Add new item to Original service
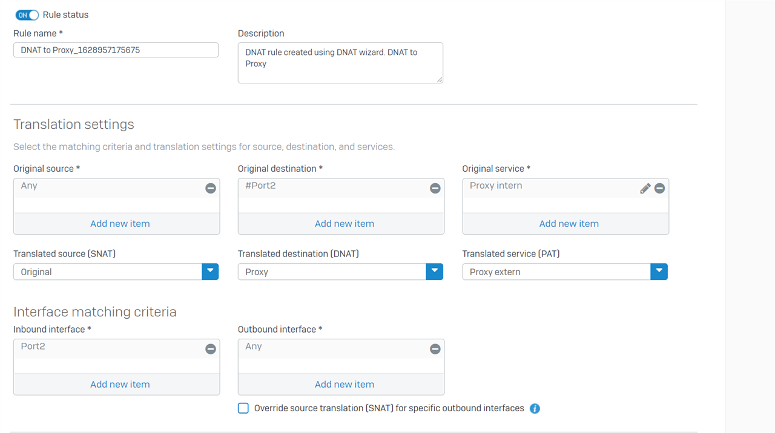Screen dimensions: 775x433 (569, 224)
